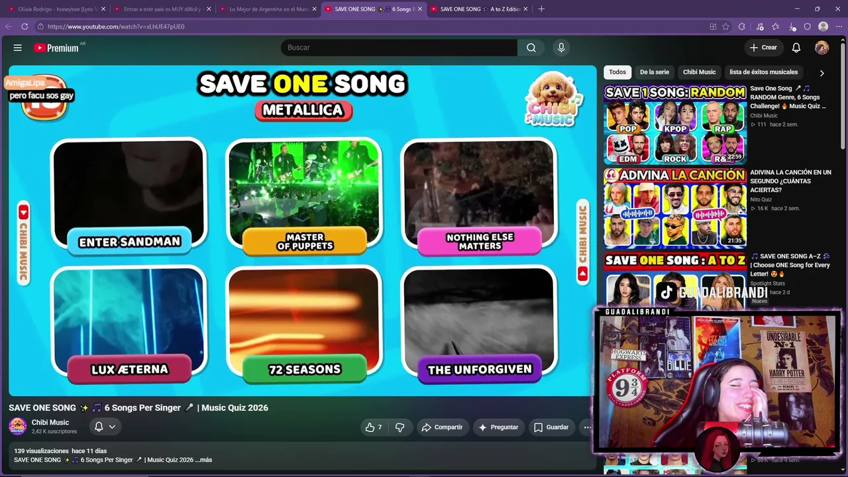Open the Chibi Music channel name link
Image resolution: width=848 pixels, height=477 pixels.
pyautogui.click(x=50, y=423)
